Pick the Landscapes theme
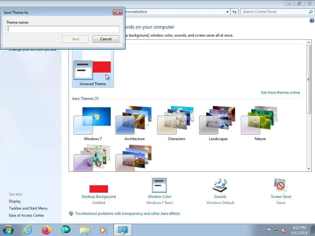 click(x=218, y=124)
